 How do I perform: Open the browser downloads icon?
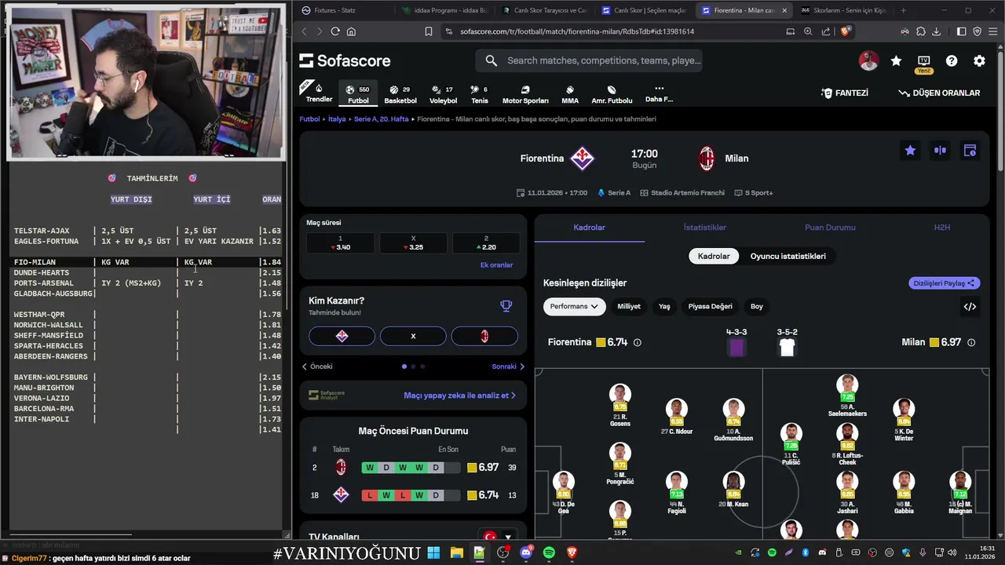(936, 31)
